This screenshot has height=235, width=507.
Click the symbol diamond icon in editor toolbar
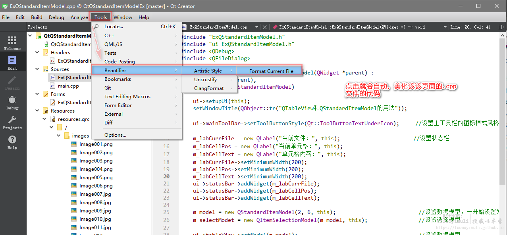coord(275,27)
